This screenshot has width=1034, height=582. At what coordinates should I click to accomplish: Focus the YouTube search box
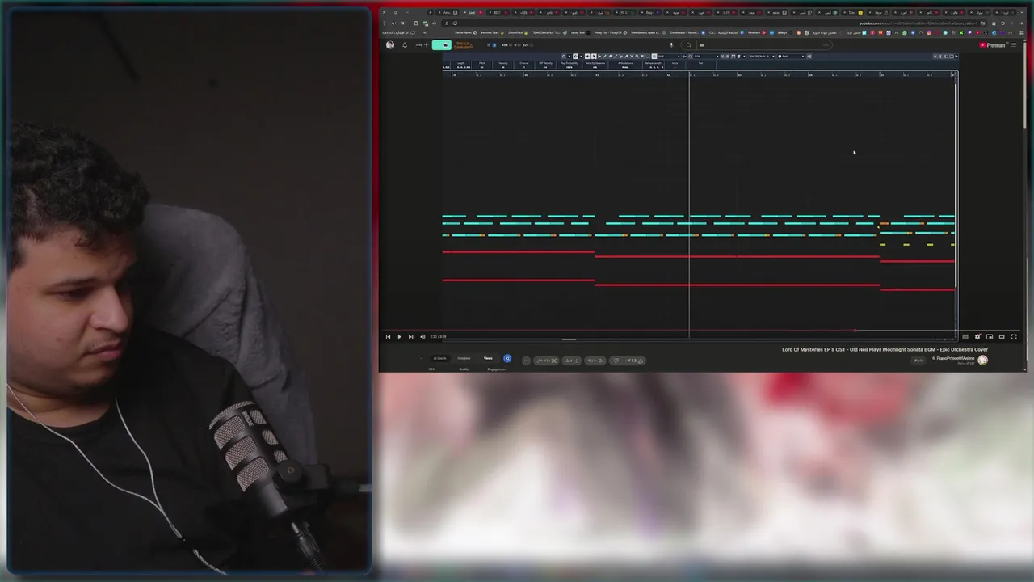click(x=763, y=45)
